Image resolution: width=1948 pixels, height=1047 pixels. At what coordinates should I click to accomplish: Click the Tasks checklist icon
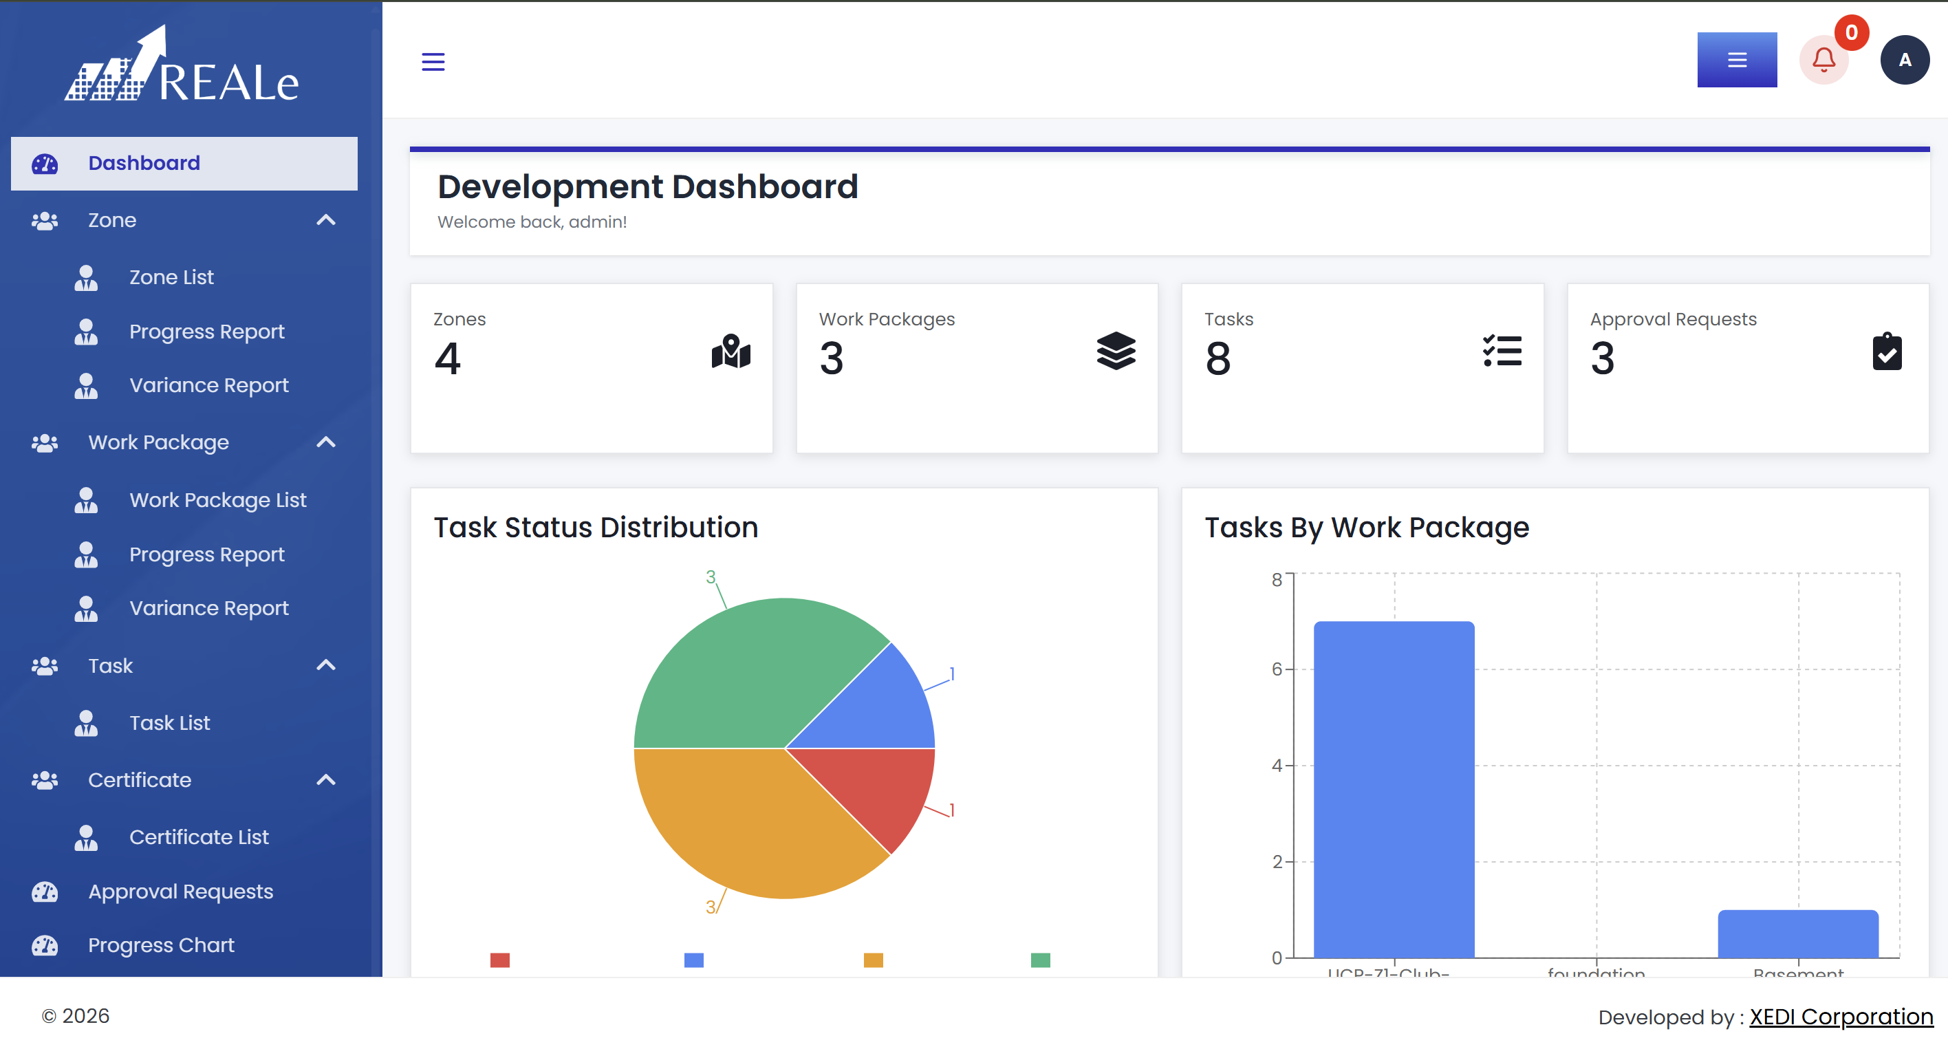click(x=1502, y=351)
